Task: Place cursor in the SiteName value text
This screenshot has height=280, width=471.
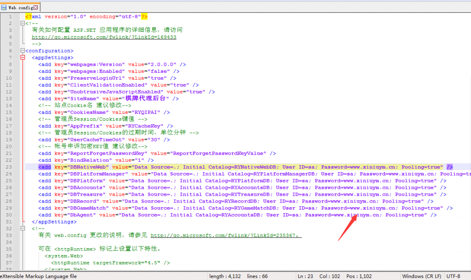Action: (147, 99)
